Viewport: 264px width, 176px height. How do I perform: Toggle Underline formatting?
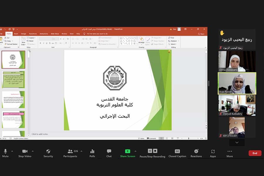47,43
